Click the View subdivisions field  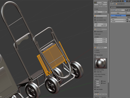[x=118, y=19]
